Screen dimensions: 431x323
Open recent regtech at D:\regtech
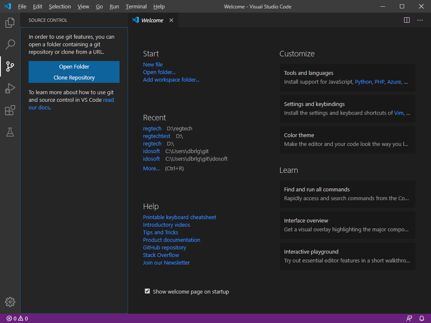click(x=152, y=128)
